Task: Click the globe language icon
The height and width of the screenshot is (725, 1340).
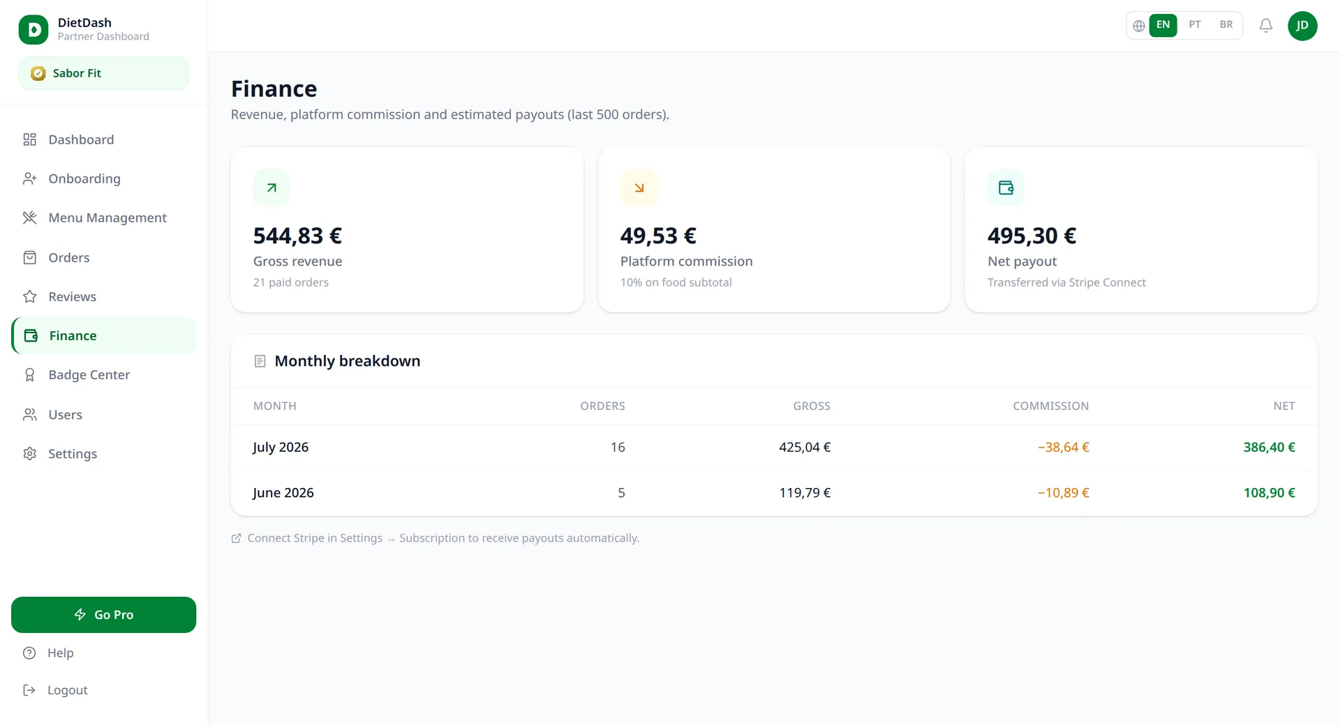Action: pyautogui.click(x=1138, y=26)
